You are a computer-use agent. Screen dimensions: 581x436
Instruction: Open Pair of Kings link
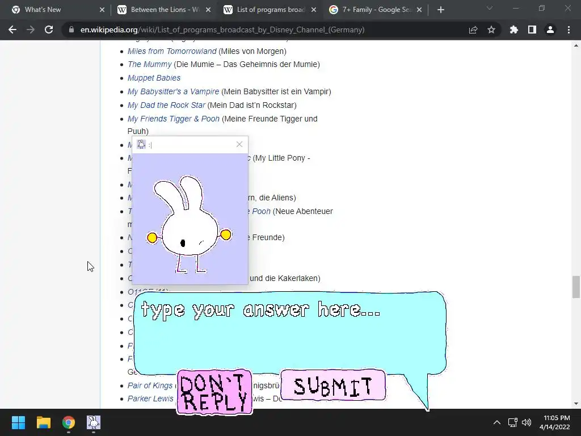click(x=150, y=385)
